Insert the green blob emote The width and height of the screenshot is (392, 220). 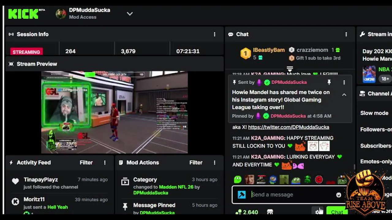[238, 179]
